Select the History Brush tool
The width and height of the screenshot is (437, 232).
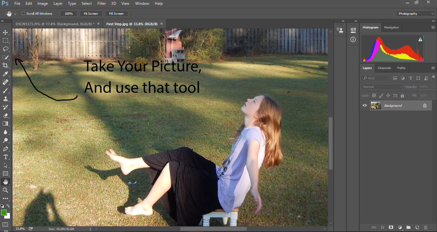[x=5, y=107]
